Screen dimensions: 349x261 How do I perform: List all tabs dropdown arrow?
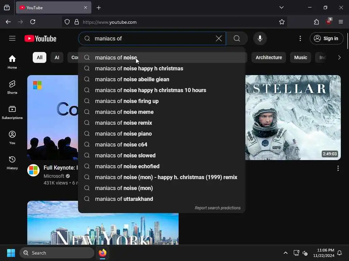[x=281, y=7]
